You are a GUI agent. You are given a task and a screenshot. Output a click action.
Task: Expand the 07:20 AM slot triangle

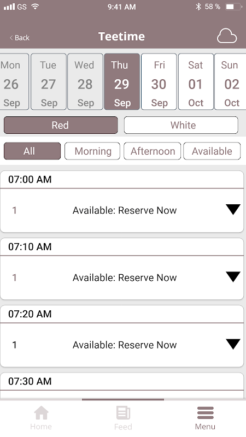[233, 344]
